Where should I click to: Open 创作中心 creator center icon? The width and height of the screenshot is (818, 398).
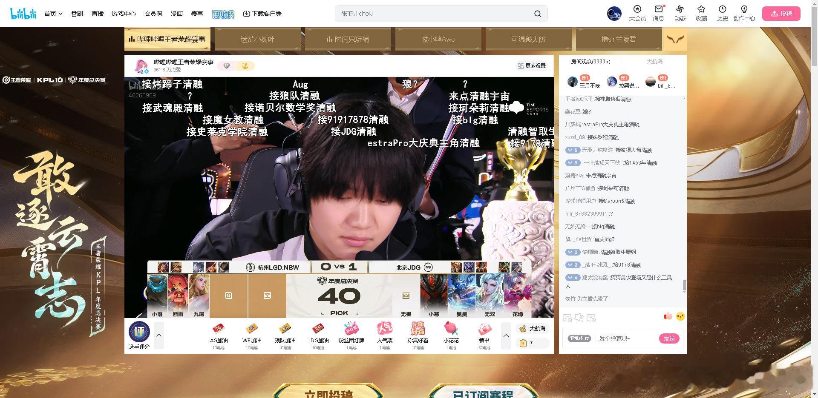[744, 13]
